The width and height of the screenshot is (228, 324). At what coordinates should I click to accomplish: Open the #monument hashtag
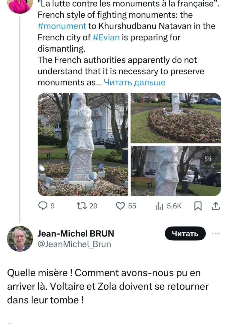(62, 26)
